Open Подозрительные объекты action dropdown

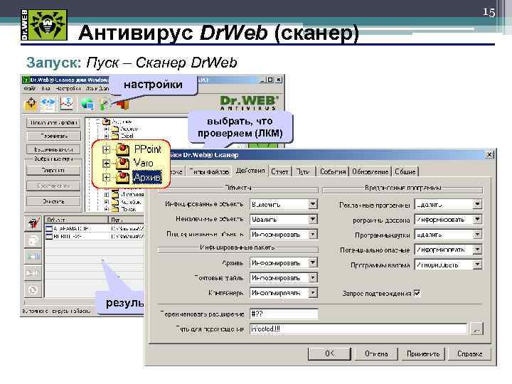coord(313,234)
